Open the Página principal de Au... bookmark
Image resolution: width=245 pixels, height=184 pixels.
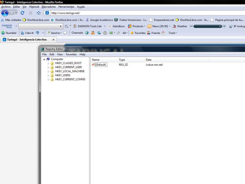[227, 20]
